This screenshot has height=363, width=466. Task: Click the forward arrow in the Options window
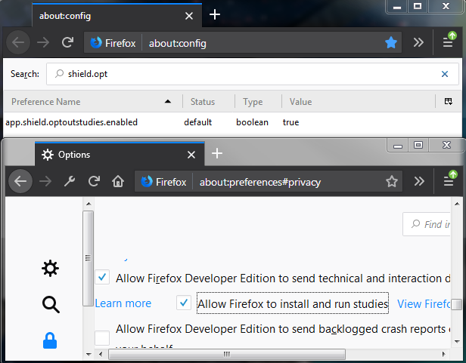pyautogui.click(x=45, y=181)
